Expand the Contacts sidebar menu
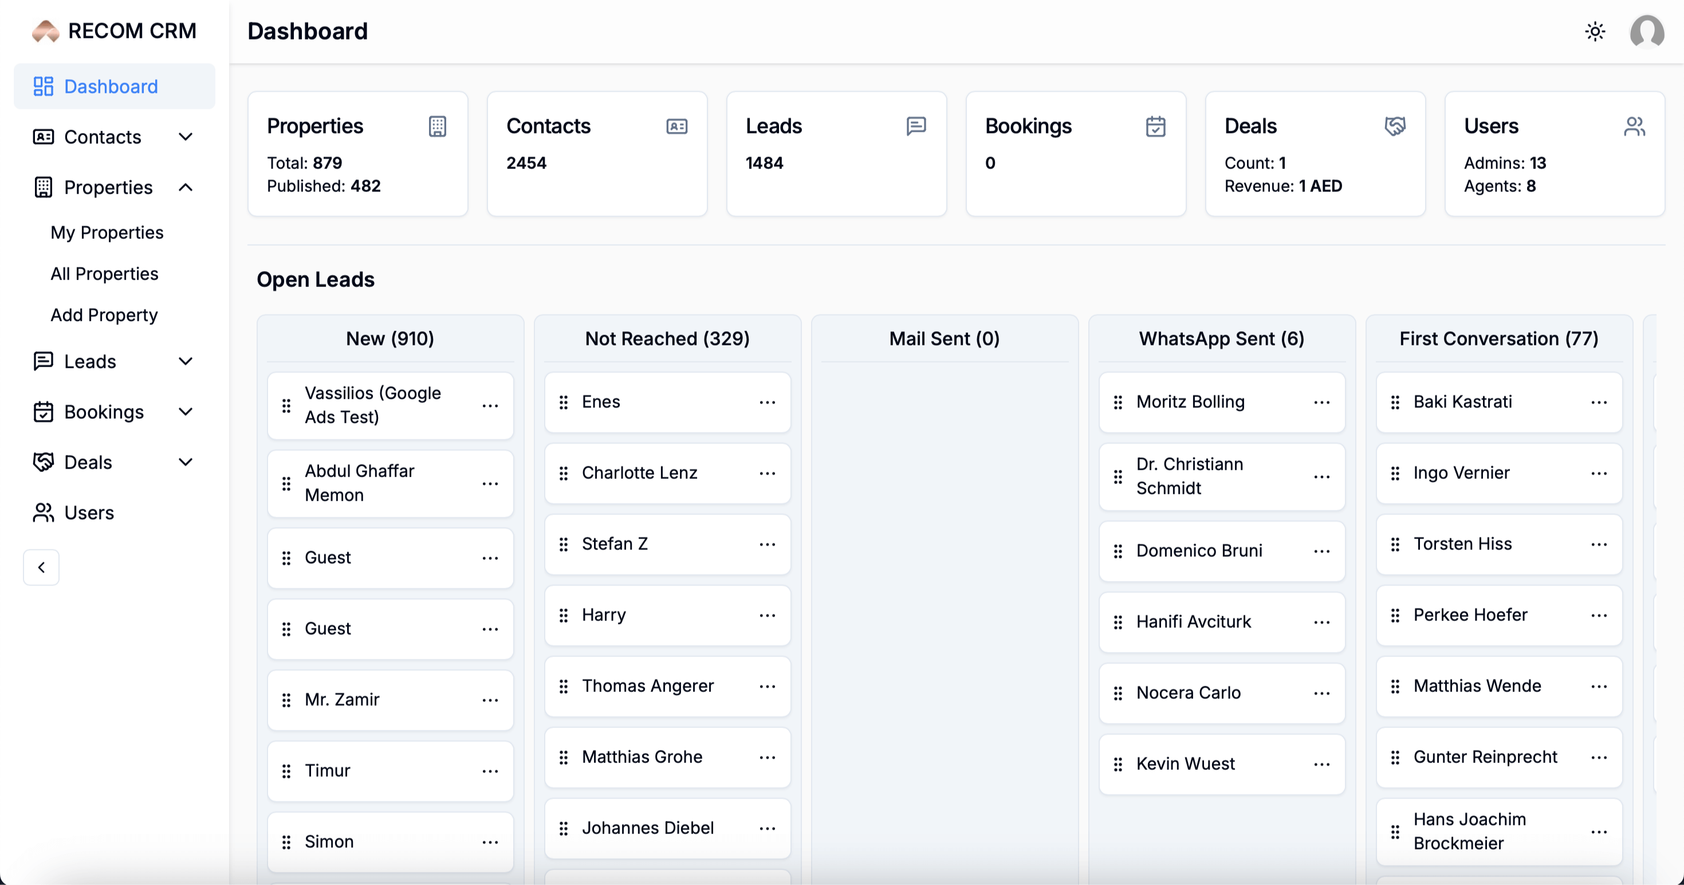Viewport: 1684px width, 885px height. (186, 136)
